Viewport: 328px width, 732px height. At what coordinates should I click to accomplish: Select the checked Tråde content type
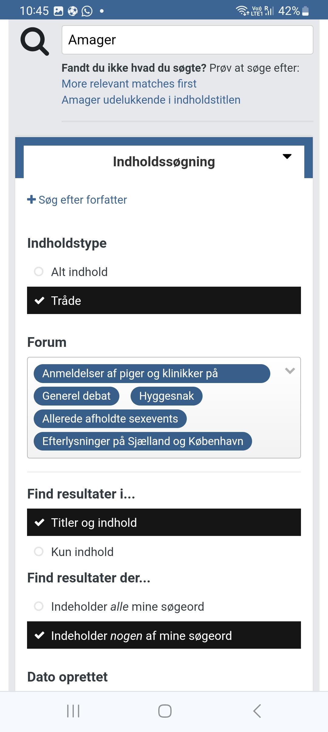coord(164,300)
